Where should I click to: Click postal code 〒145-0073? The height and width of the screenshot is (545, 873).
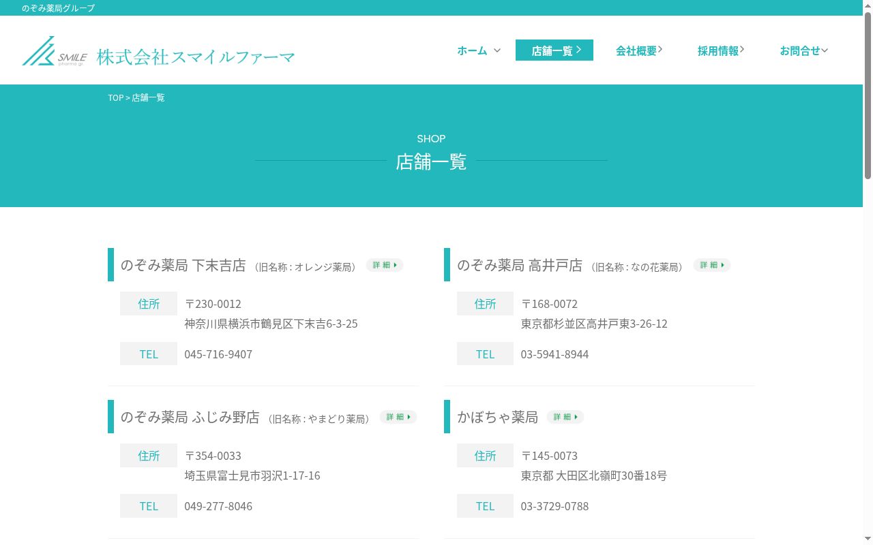(x=549, y=456)
